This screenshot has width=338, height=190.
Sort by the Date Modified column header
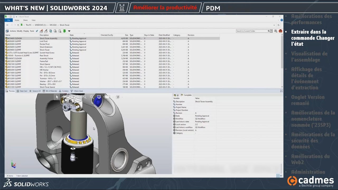click(164, 35)
